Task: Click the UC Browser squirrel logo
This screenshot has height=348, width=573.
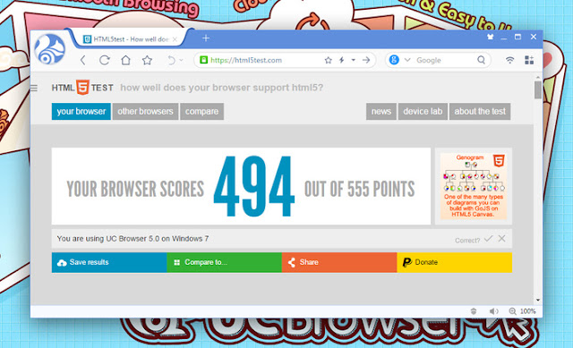Action: (50, 49)
